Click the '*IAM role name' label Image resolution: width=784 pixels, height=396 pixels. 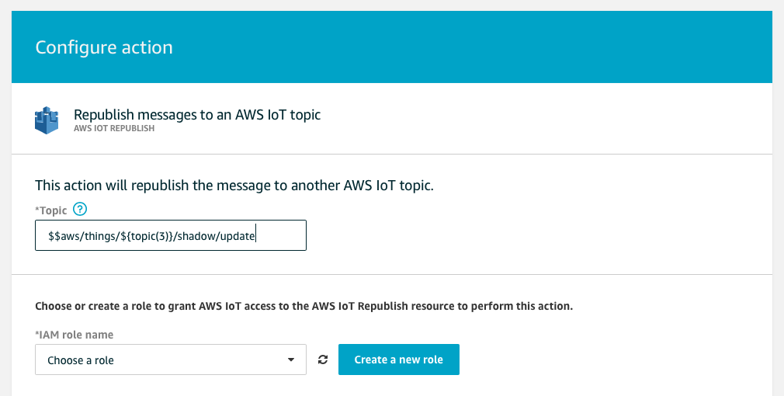pos(75,335)
